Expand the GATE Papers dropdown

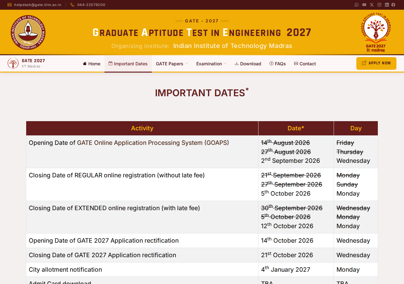click(x=172, y=64)
